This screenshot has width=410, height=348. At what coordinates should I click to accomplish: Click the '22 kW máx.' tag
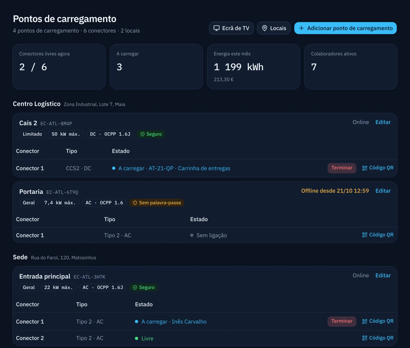point(59,287)
